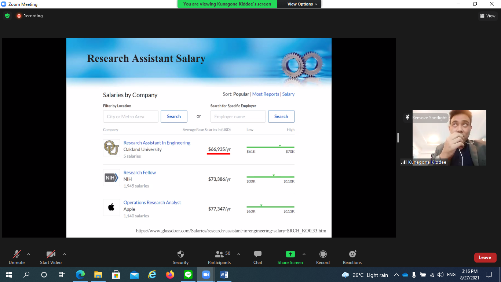This screenshot has width=501, height=282.
Task: Click the 1,945 salaries text
Action: coord(136,186)
